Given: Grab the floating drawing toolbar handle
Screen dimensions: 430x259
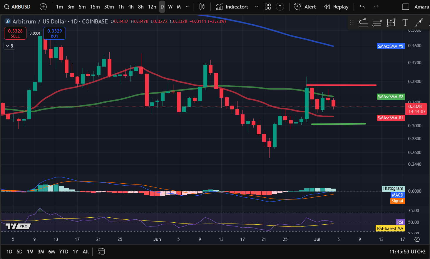Looking at the screenshot, I should click(352, 22).
